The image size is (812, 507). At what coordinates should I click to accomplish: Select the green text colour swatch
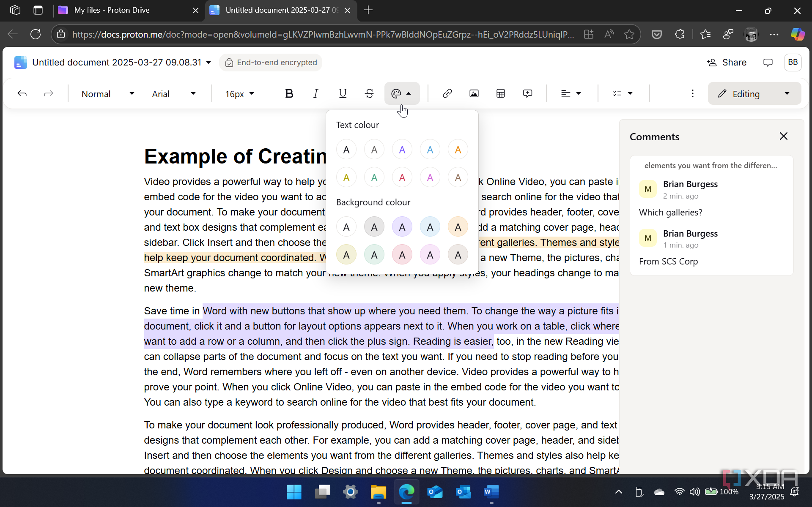tap(374, 178)
